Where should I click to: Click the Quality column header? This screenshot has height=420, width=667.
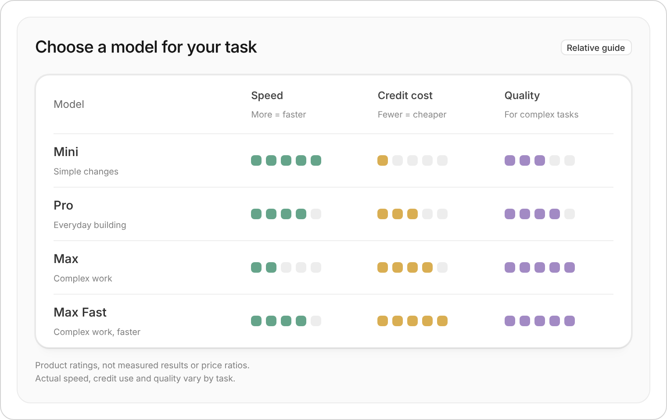point(522,96)
